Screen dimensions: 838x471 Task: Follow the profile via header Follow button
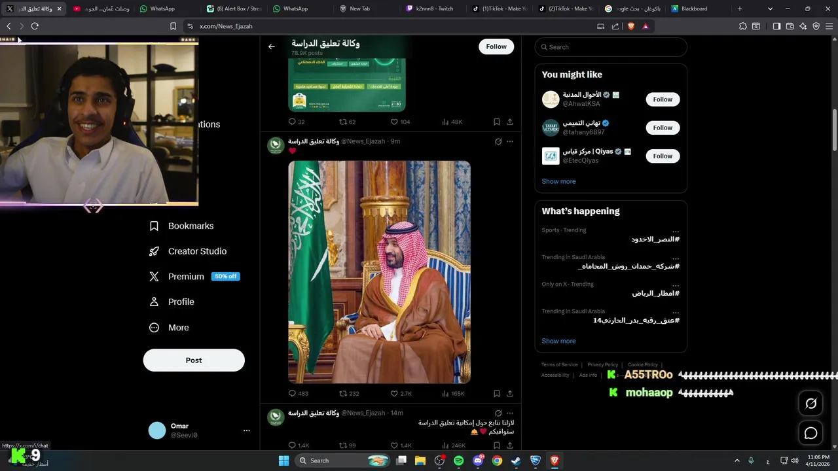click(496, 46)
